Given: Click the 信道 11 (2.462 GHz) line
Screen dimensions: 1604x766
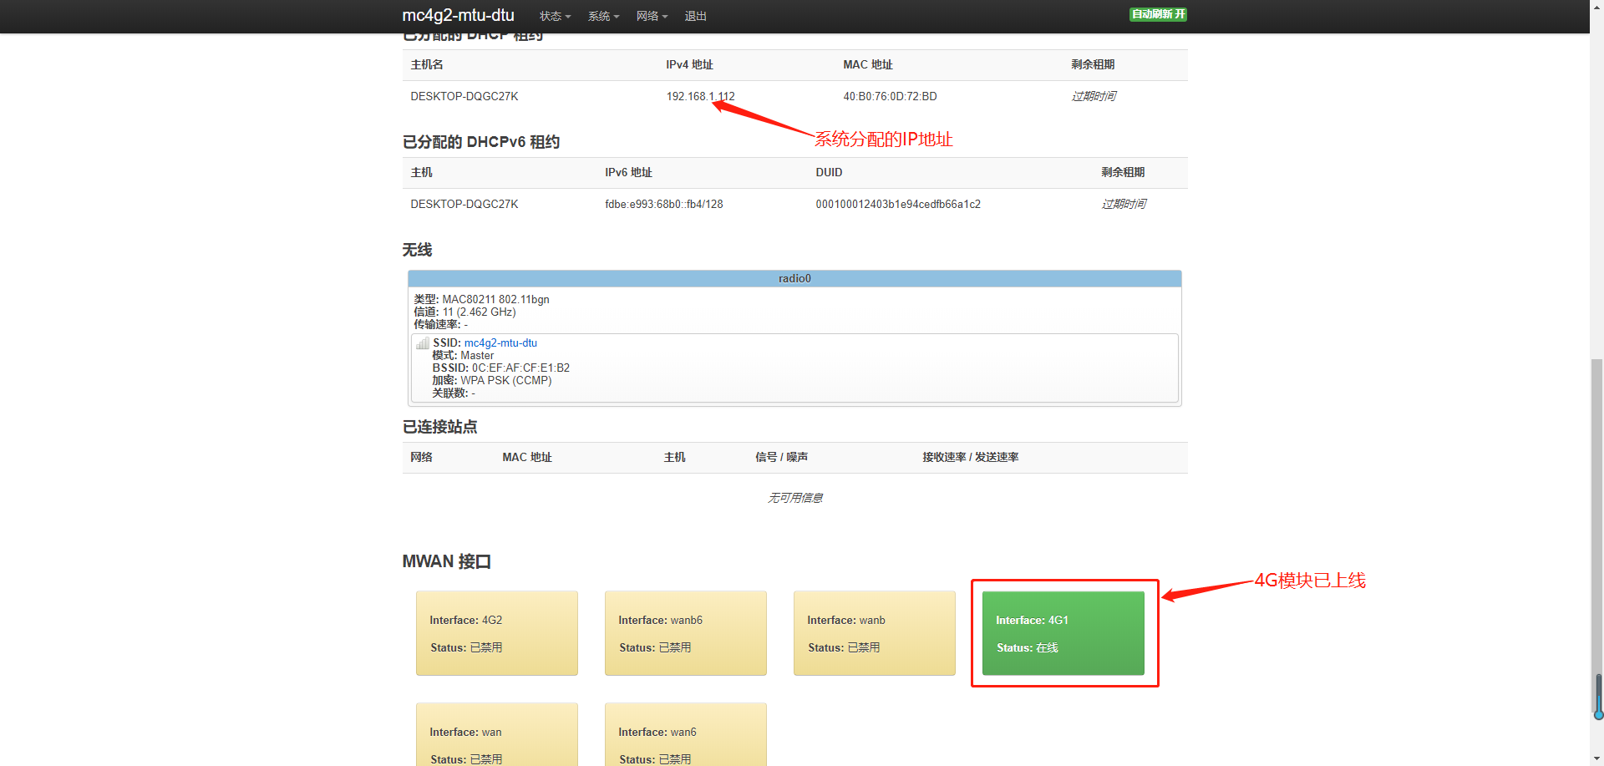Looking at the screenshot, I should pyautogui.click(x=464, y=312).
